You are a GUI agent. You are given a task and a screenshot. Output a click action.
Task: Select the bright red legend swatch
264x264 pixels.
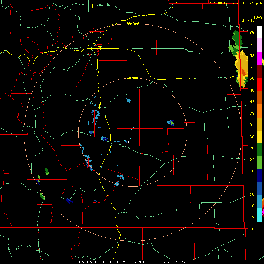tap(259, 84)
